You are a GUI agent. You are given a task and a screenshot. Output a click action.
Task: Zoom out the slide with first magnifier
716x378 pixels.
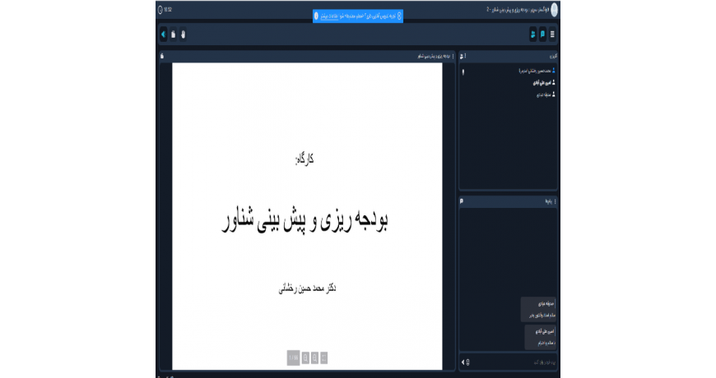click(x=305, y=358)
